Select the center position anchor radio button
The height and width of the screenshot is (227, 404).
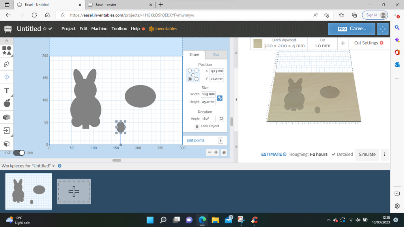(x=193, y=75)
